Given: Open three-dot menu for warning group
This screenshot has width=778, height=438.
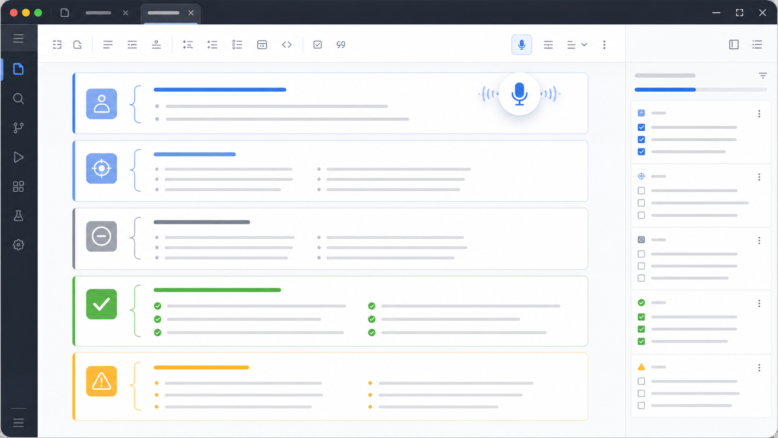Looking at the screenshot, I should [759, 368].
